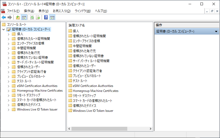
Task: Restore the inner MDI child window
Action: pyautogui.click(x=212, y=11)
